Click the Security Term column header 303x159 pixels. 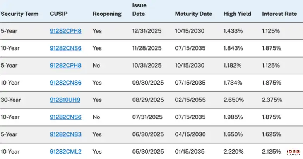pos(19,14)
